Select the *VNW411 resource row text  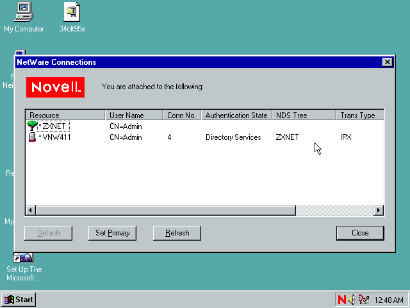click(54, 137)
